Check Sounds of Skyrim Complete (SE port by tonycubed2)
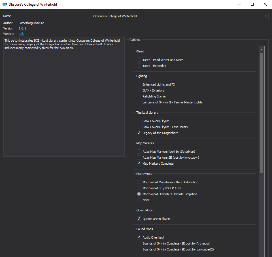 (139, 249)
